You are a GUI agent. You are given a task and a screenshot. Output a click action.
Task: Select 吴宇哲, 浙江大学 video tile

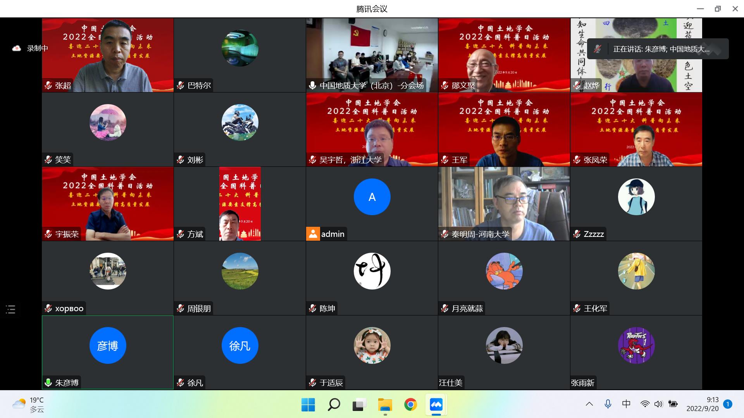tap(372, 129)
